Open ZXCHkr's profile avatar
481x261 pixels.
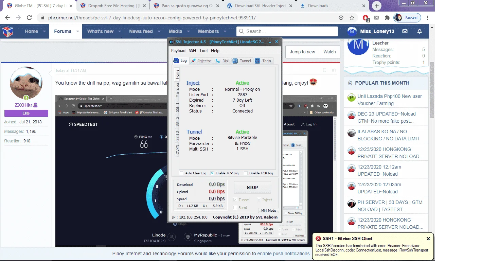pyautogui.click(x=26, y=83)
